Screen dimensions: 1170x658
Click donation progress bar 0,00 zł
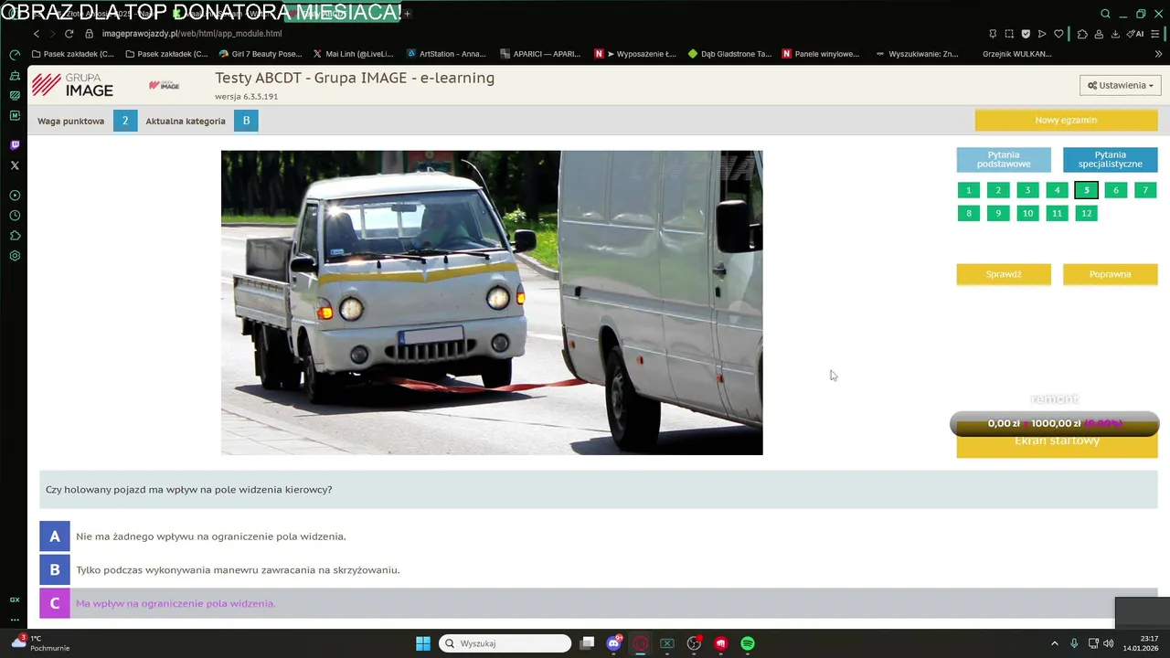pyautogui.click(x=1055, y=423)
